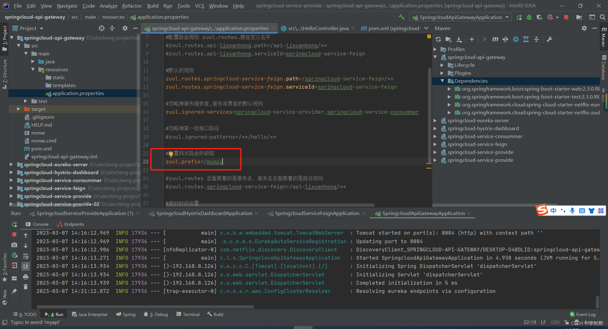Image resolution: width=608 pixels, height=329 pixels.
Task: Run with Coverage icon in toolbar
Action: pos(539,17)
